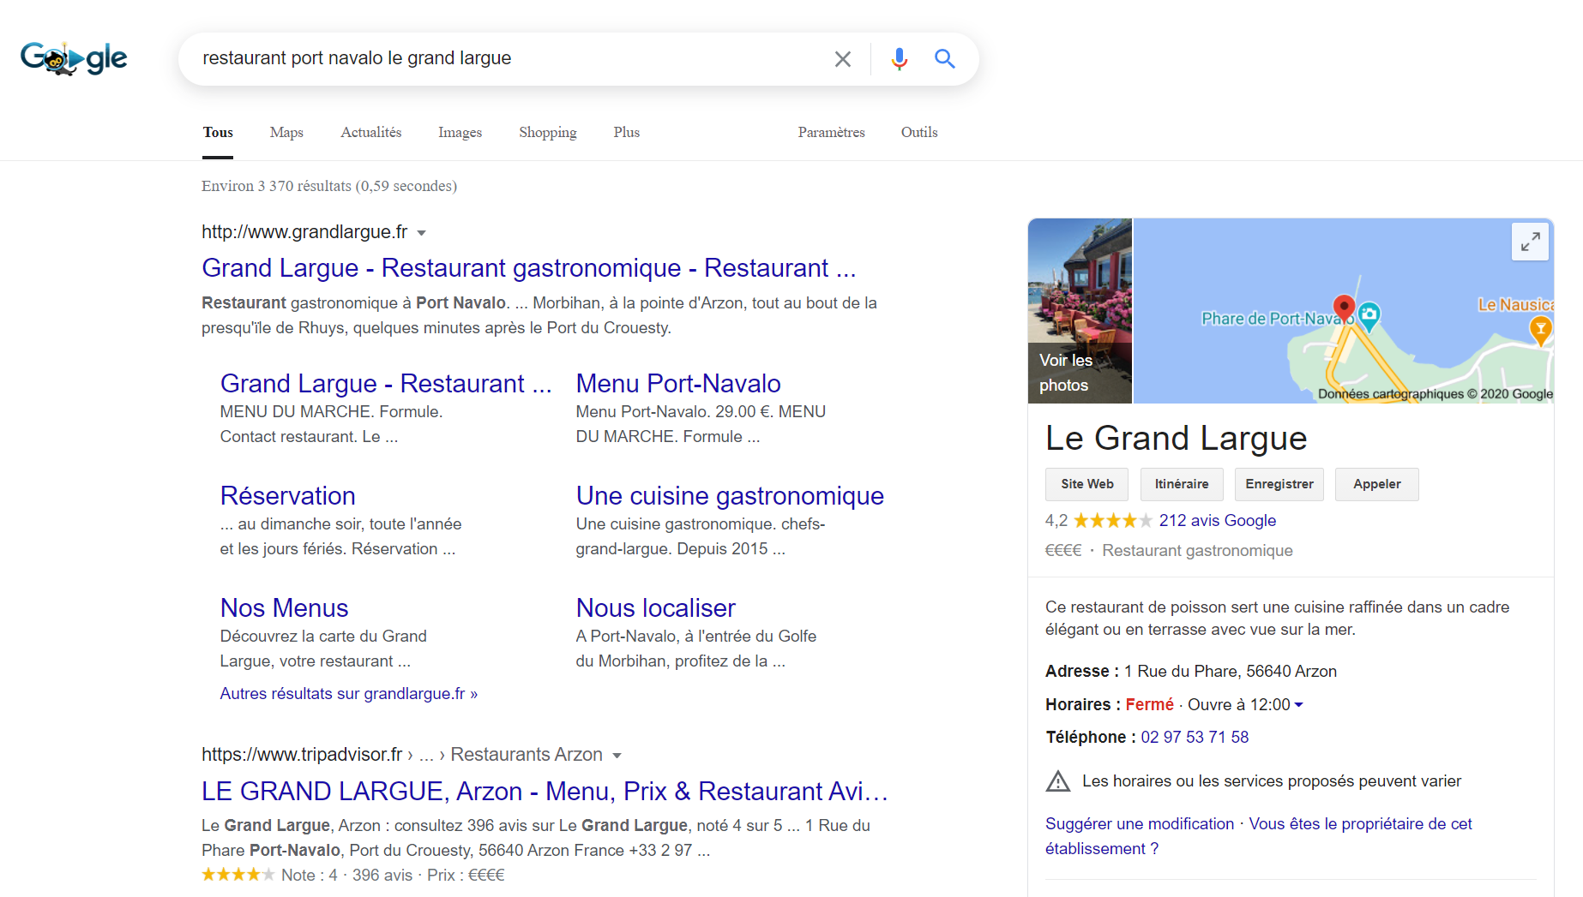Open the Réservation sitelink

287,495
